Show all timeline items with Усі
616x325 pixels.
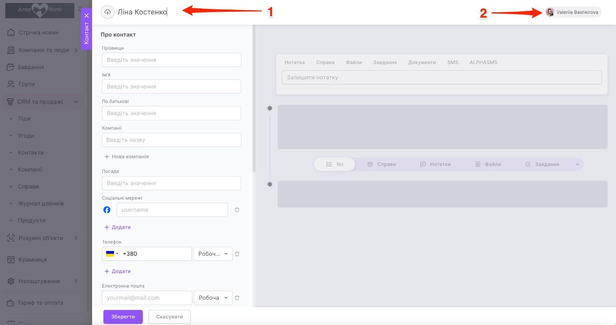click(335, 164)
